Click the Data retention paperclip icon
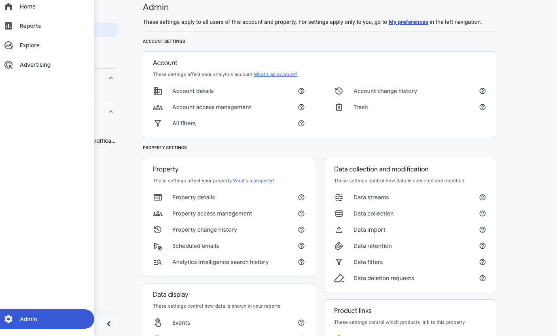This screenshot has width=557, height=336. pos(339,246)
